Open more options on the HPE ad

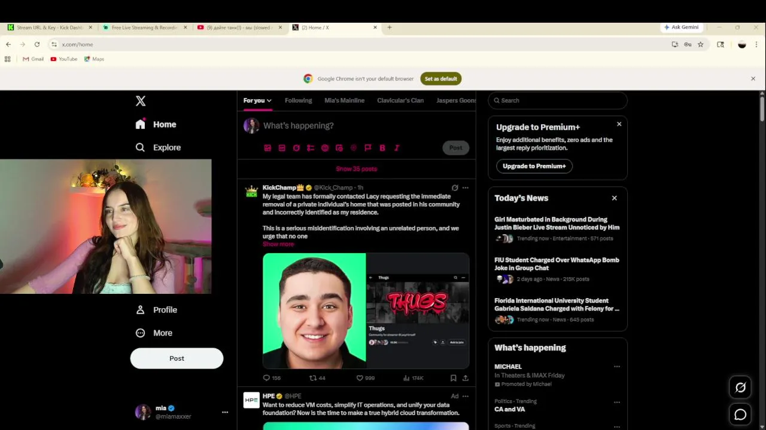[466, 396]
